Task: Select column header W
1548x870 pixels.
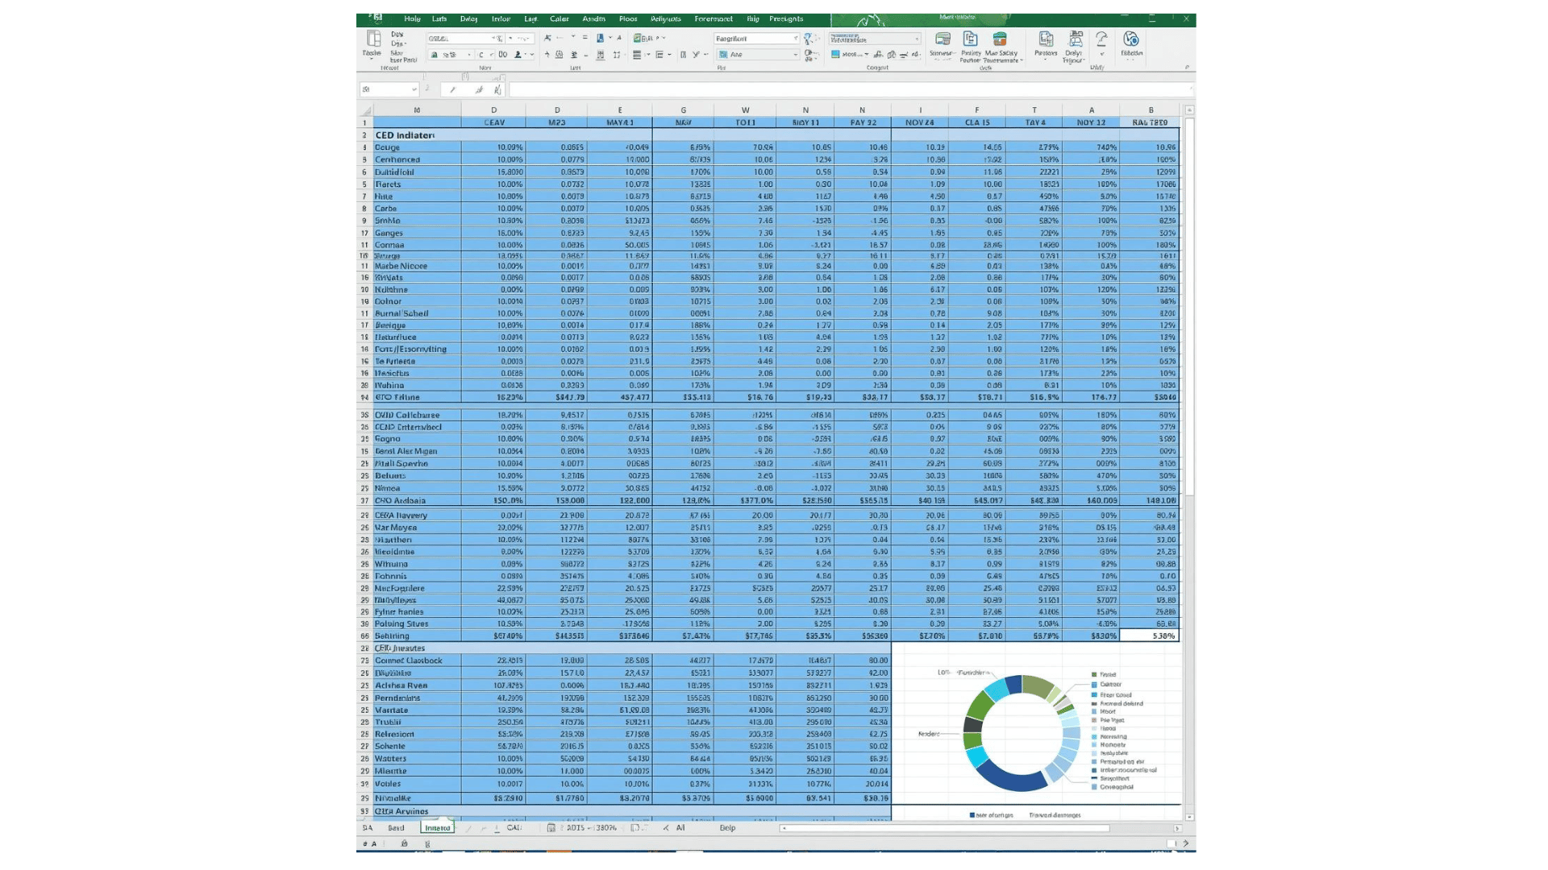Action: tap(745, 110)
